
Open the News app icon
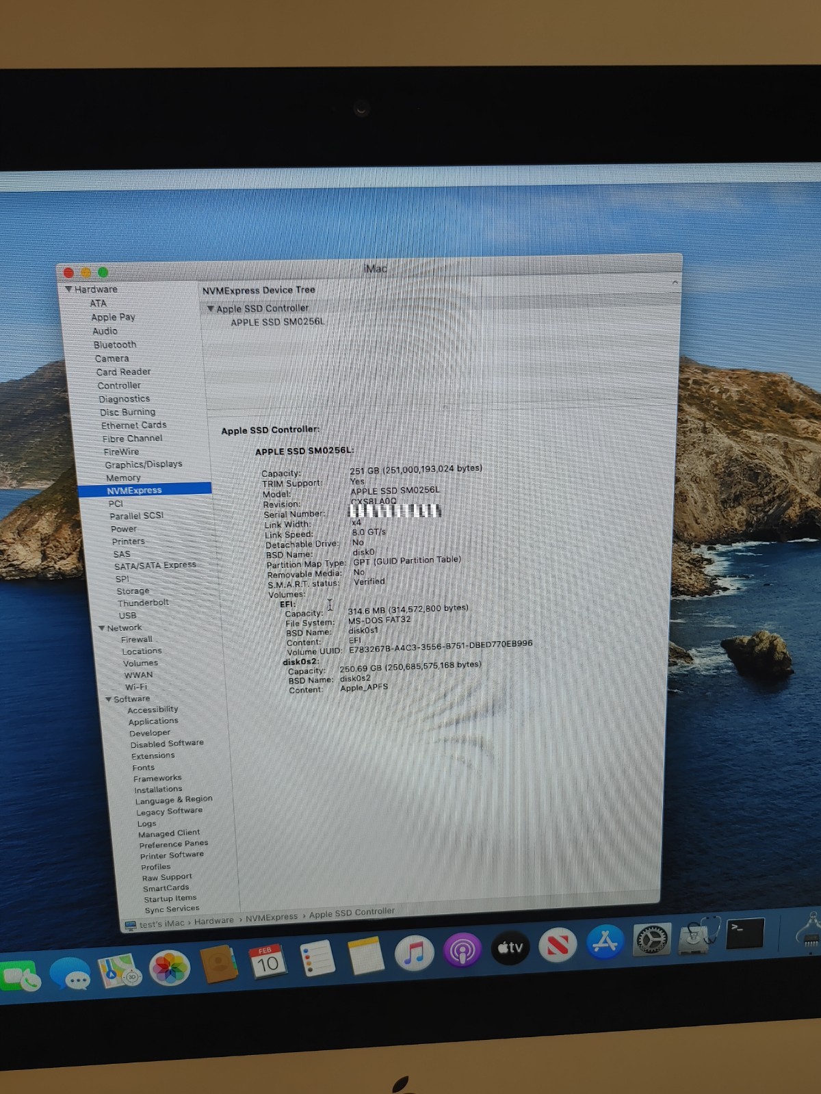click(x=557, y=945)
